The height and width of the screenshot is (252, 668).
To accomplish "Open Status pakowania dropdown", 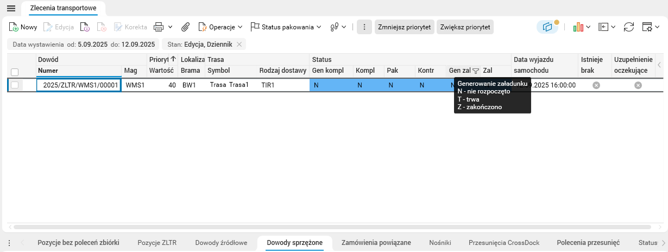I will (x=286, y=27).
